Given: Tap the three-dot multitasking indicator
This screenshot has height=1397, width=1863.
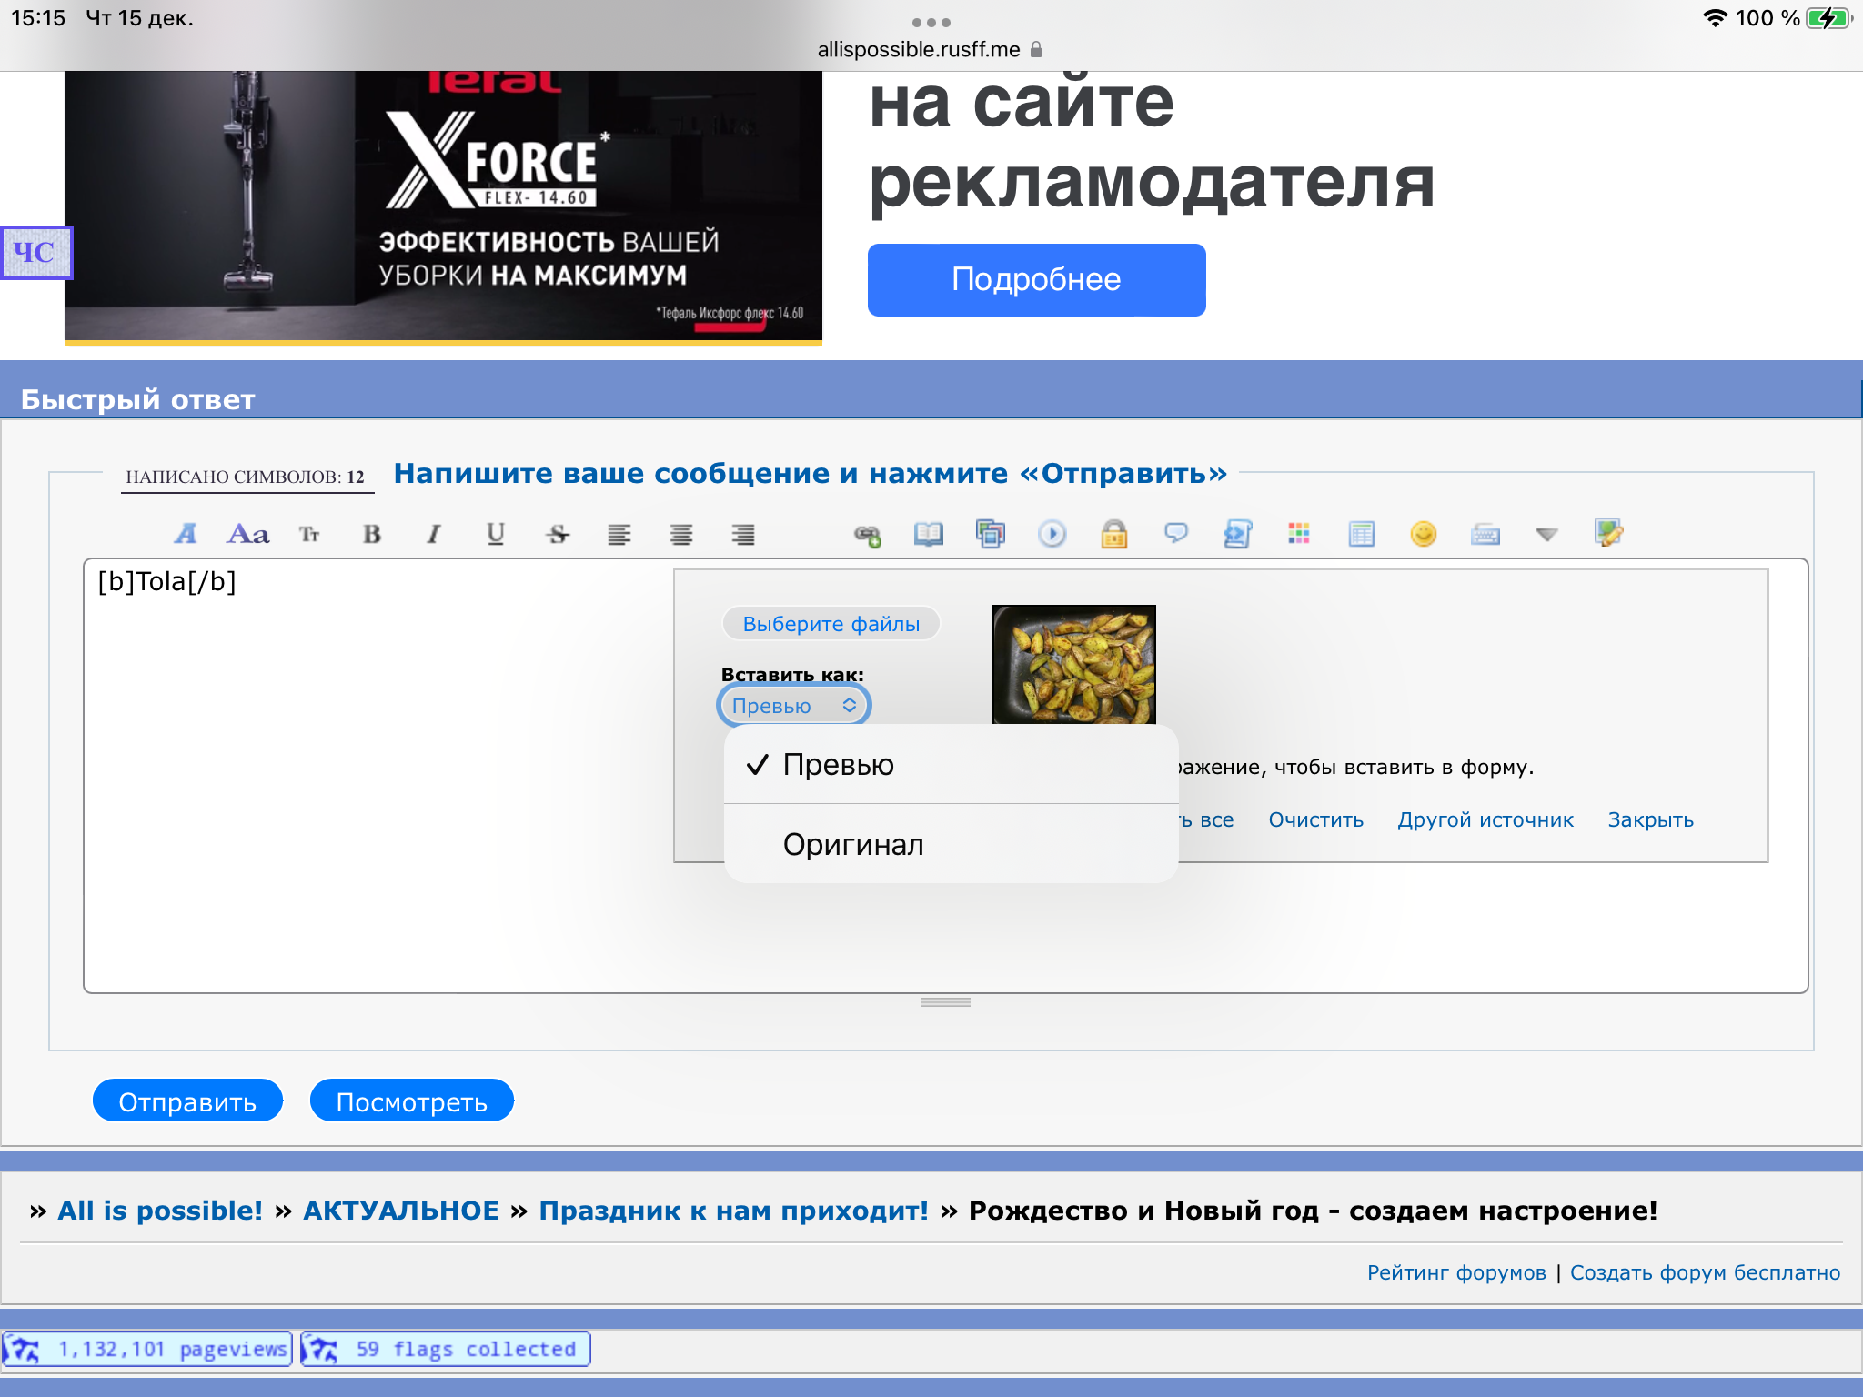Looking at the screenshot, I should coord(931,22).
